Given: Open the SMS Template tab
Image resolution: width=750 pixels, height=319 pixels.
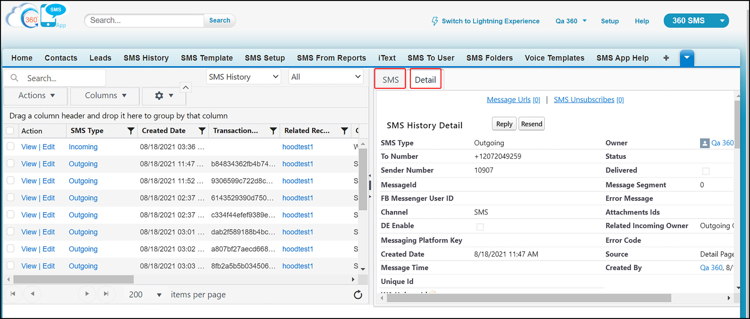Looking at the screenshot, I should 207,58.
